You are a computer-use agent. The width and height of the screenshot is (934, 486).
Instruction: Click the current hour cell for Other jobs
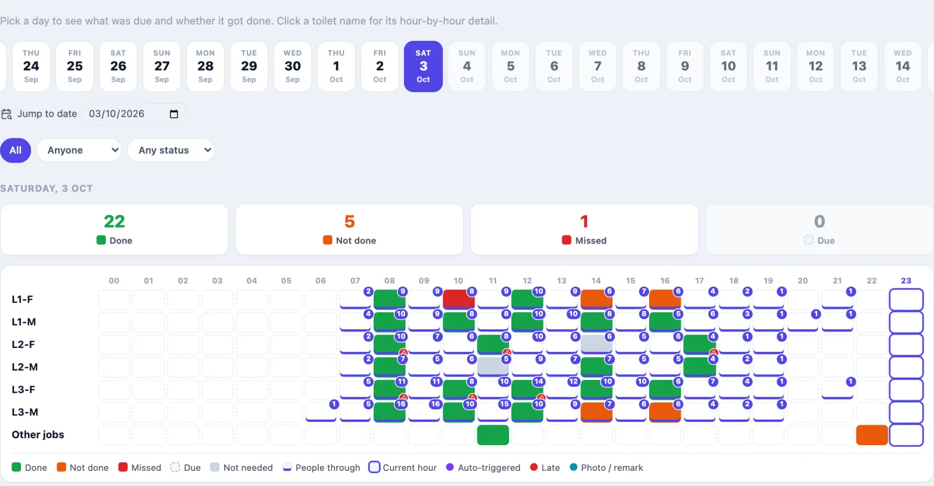[906, 435]
